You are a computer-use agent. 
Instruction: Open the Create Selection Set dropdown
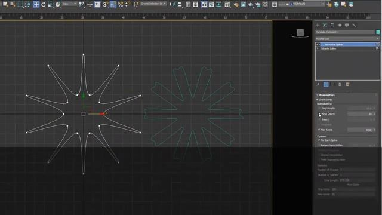[x=153, y=4]
